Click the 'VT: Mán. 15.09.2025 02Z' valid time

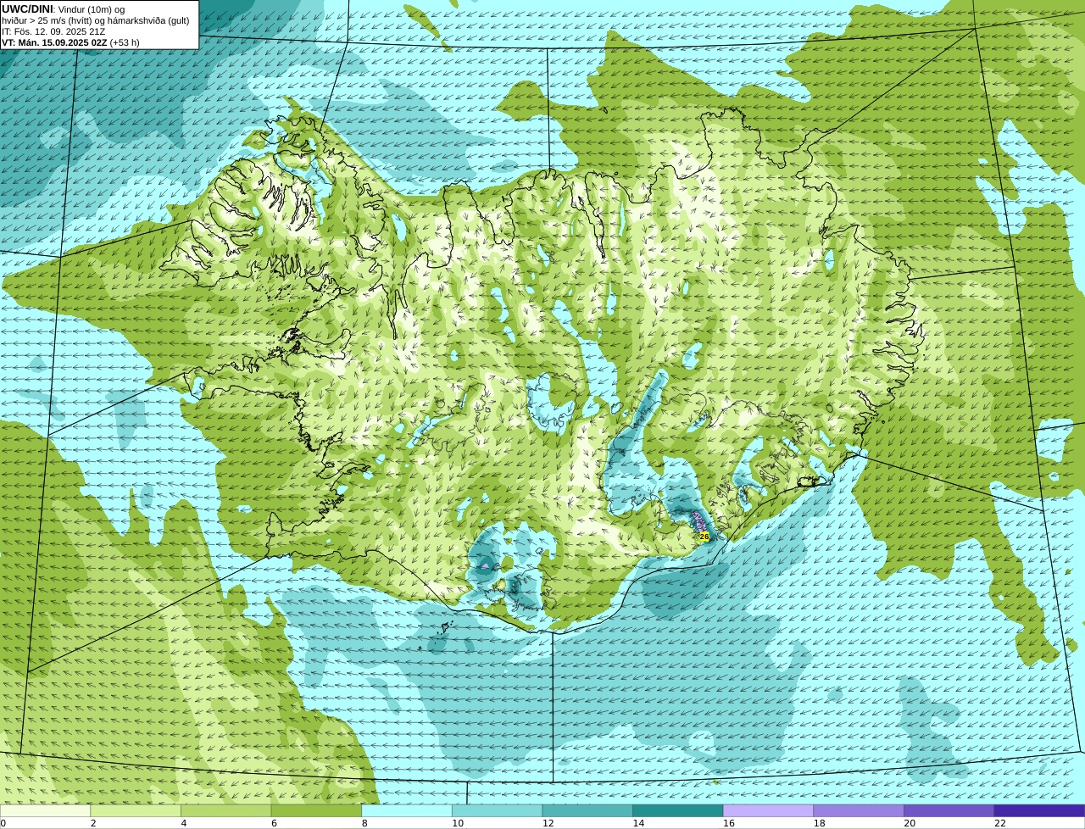click(54, 42)
